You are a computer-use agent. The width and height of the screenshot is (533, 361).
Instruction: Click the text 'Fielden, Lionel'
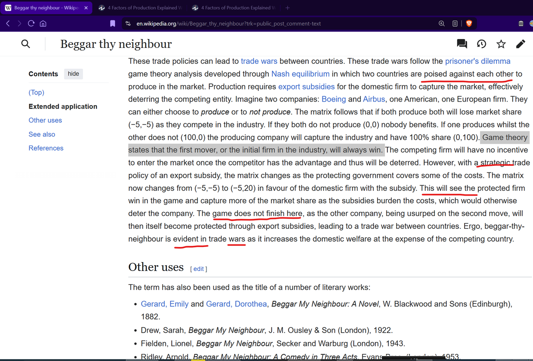(x=167, y=343)
